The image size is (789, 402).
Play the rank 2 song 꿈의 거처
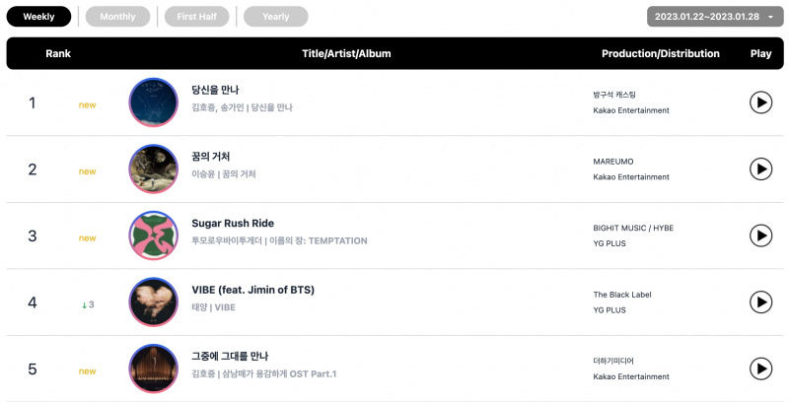[x=760, y=168]
